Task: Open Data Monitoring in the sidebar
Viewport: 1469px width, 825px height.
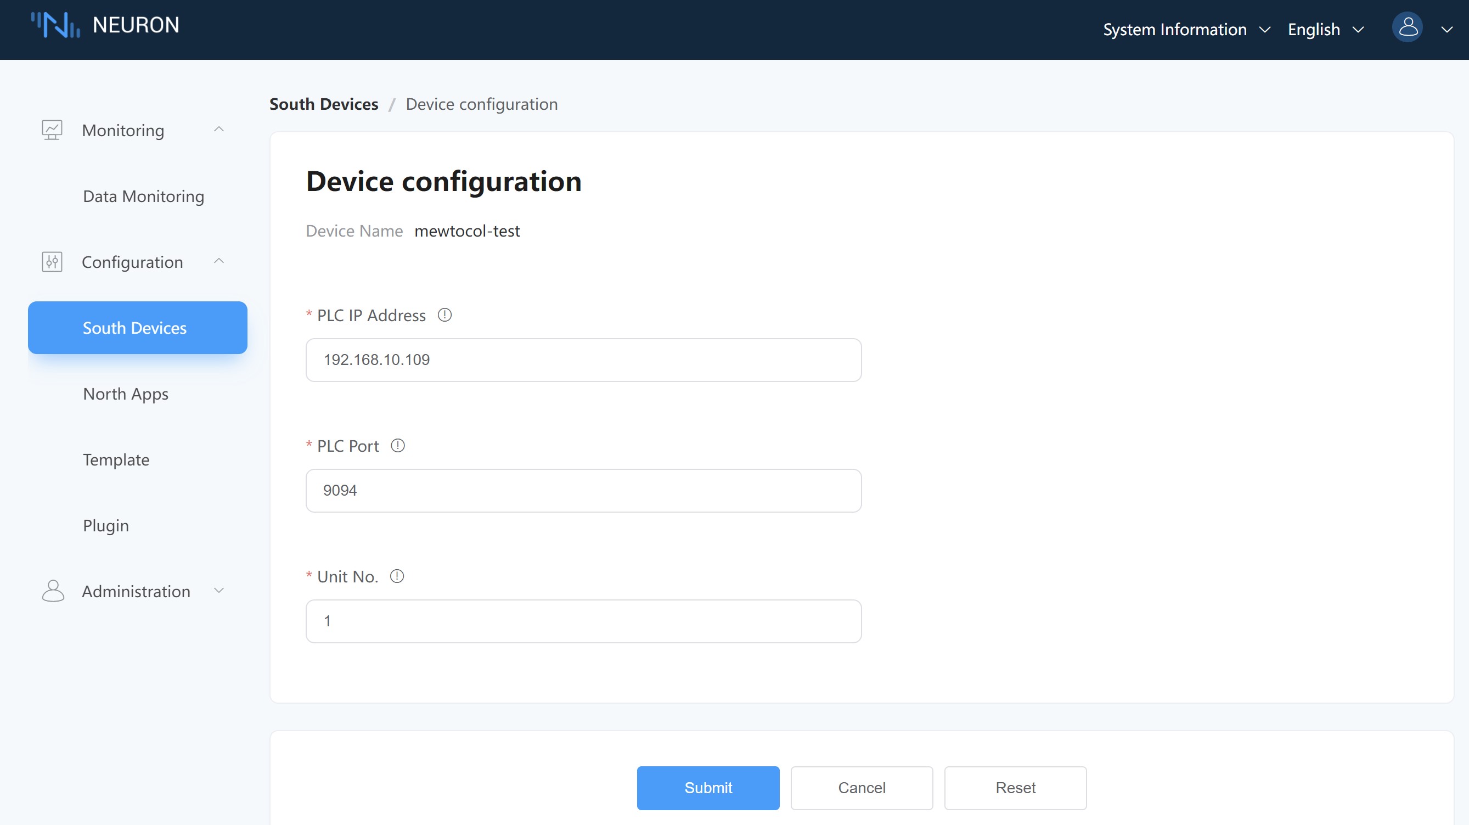Action: click(143, 197)
